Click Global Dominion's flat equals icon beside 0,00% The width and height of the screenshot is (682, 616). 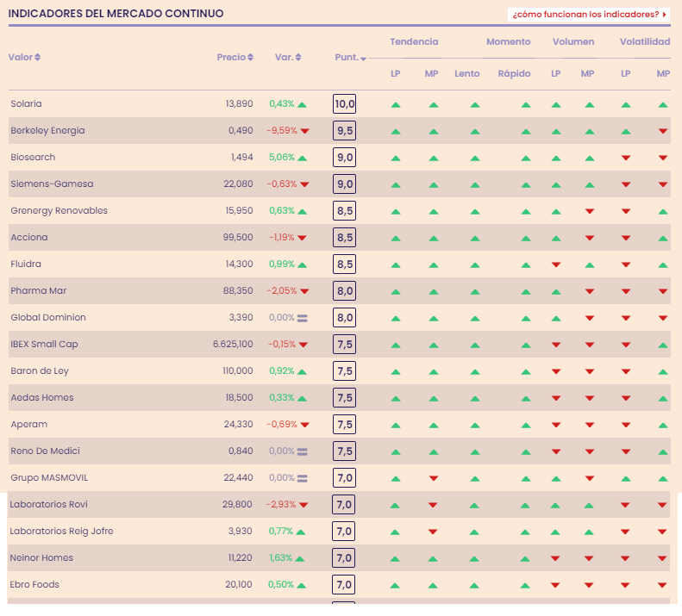303,318
